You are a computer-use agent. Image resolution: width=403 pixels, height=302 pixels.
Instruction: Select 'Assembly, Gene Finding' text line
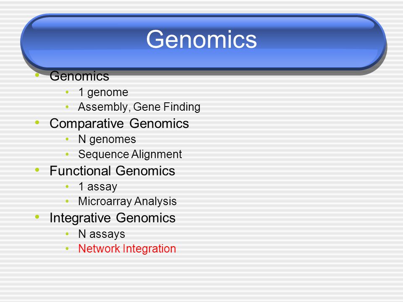pos(139,107)
